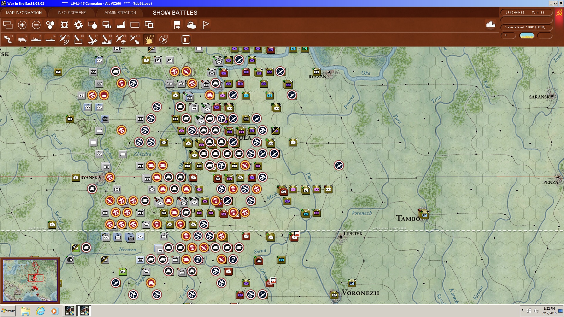Open the MAP INFORMATION tab
This screenshot has height=317, width=564.
click(24, 13)
